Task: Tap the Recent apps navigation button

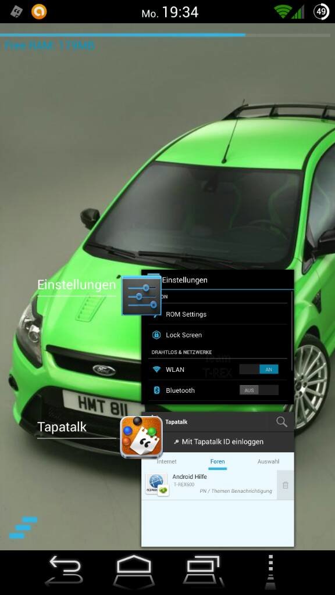Action: (x=203, y=571)
